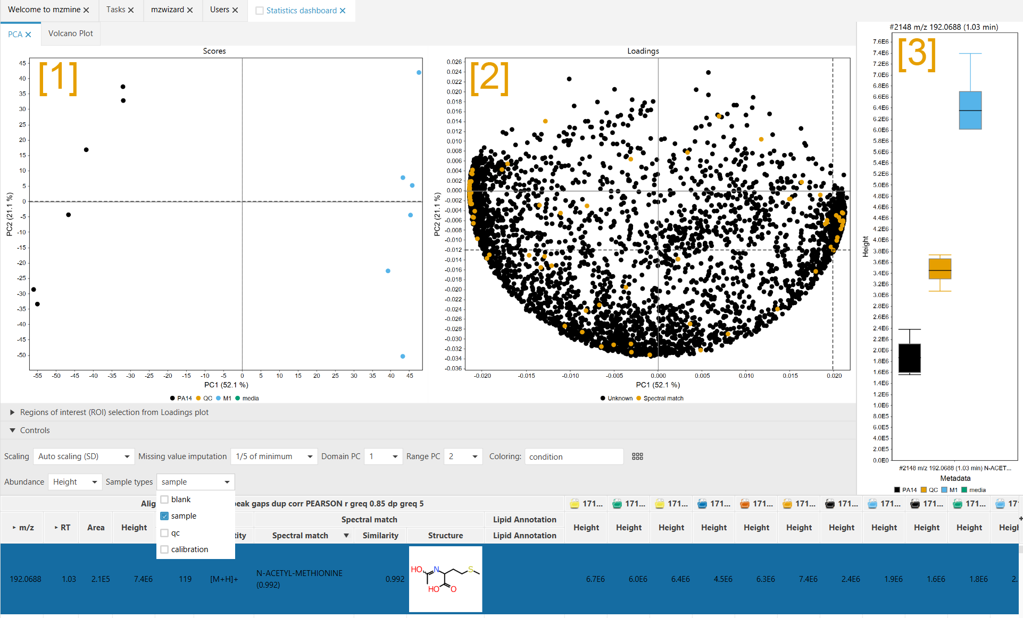Switch to the Volcano Plot tab
This screenshot has height=618, width=1023.
click(71, 33)
